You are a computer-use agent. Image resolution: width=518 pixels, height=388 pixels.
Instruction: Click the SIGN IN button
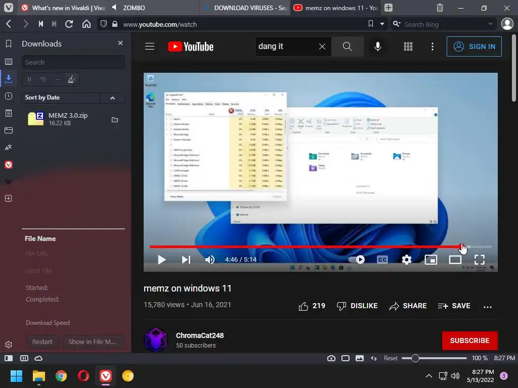pyautogui.click(x=474, y=46)
